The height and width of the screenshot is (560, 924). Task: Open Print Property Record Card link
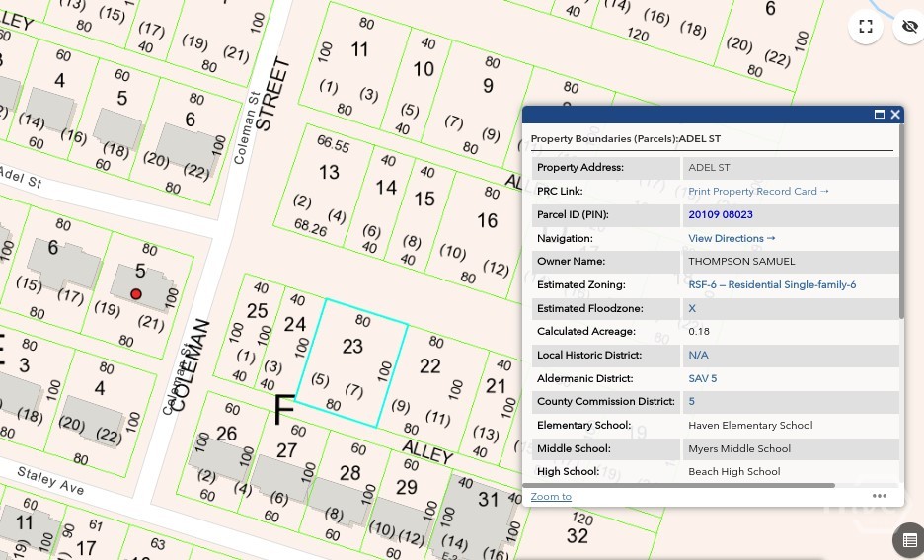(758, 191)
